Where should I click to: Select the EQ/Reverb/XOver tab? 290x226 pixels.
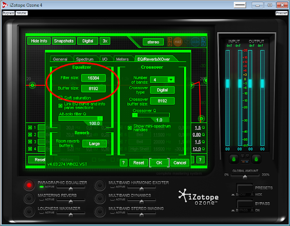point(154,59)
